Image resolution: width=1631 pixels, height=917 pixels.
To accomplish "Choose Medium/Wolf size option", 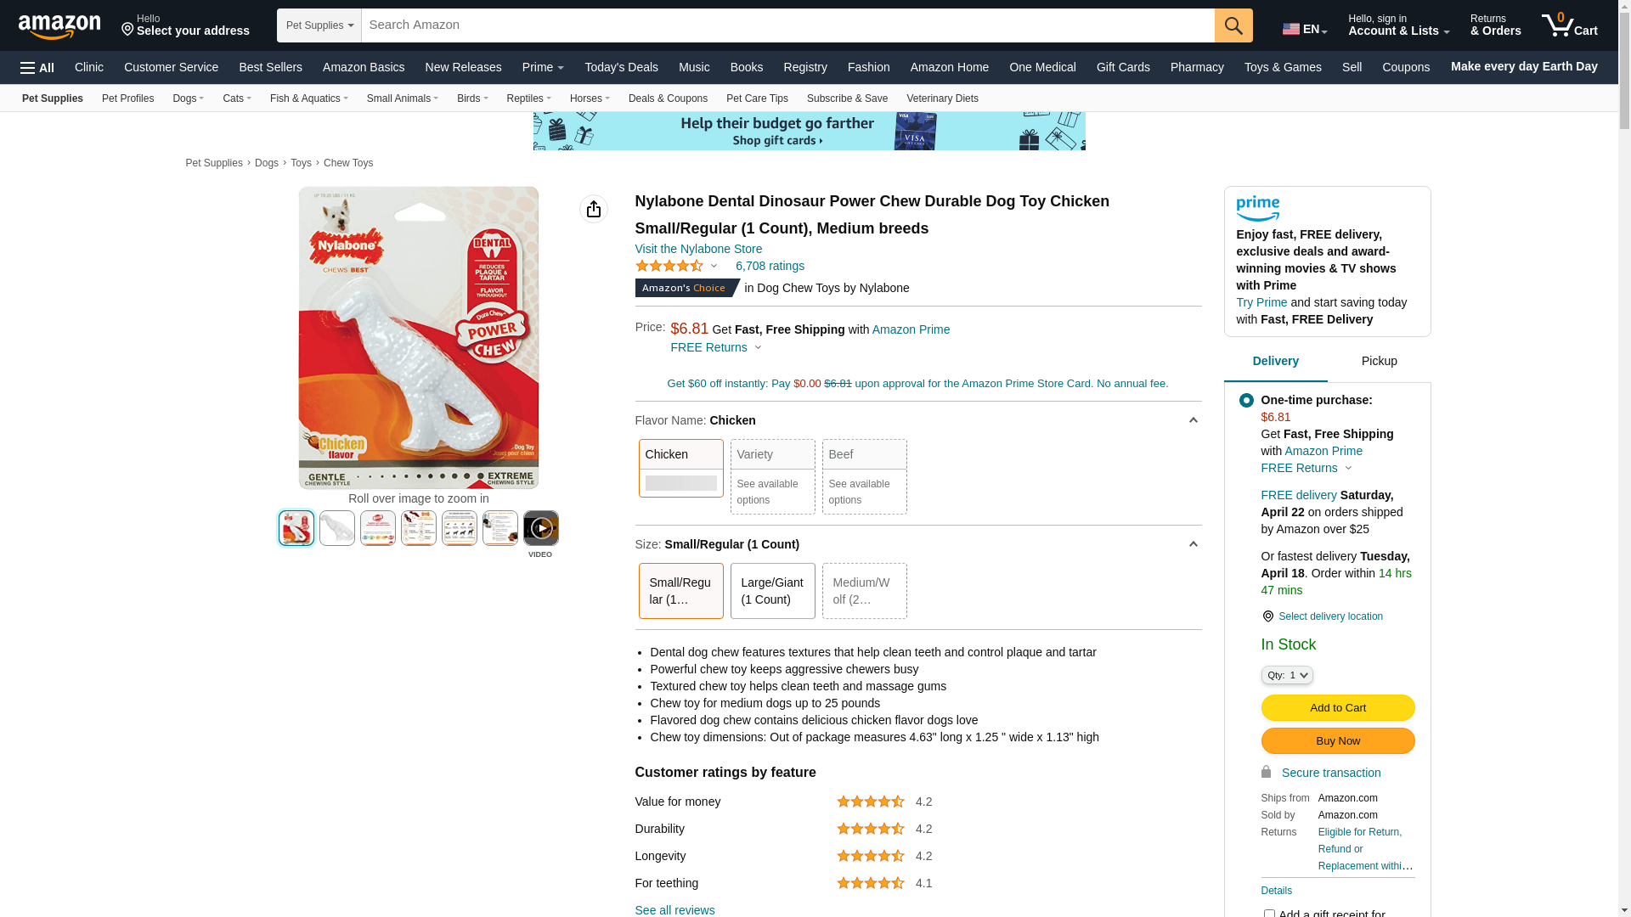I will [865, 591].
